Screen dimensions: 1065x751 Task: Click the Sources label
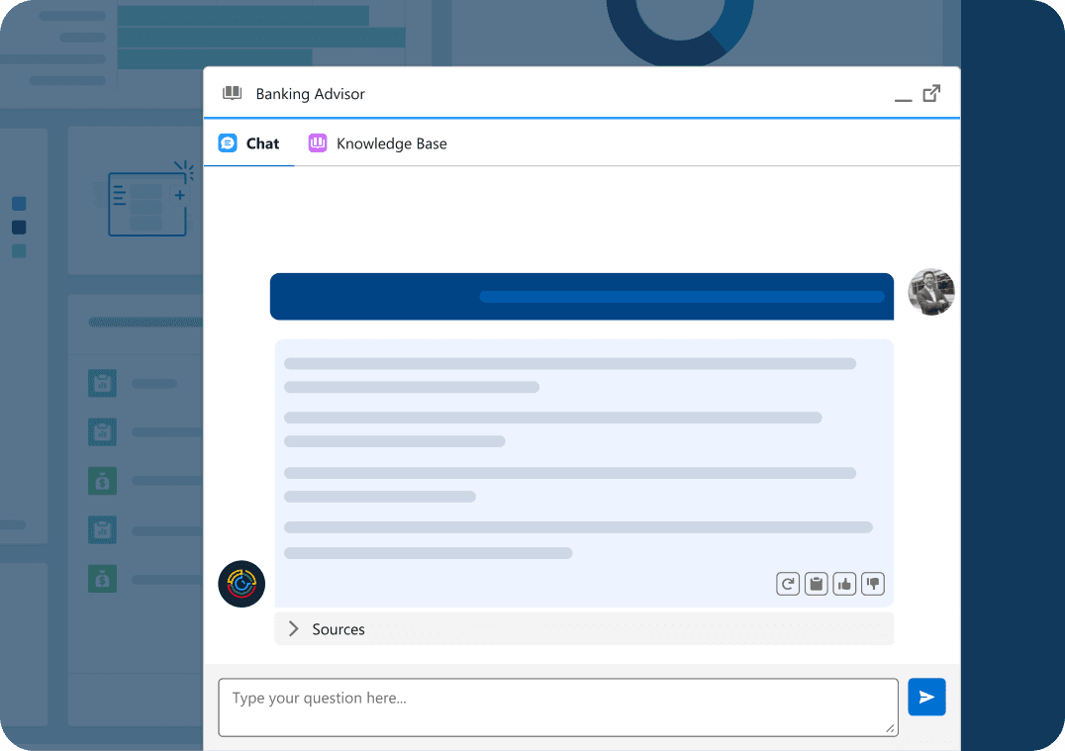pyautogui.click(x=339, y=629)
